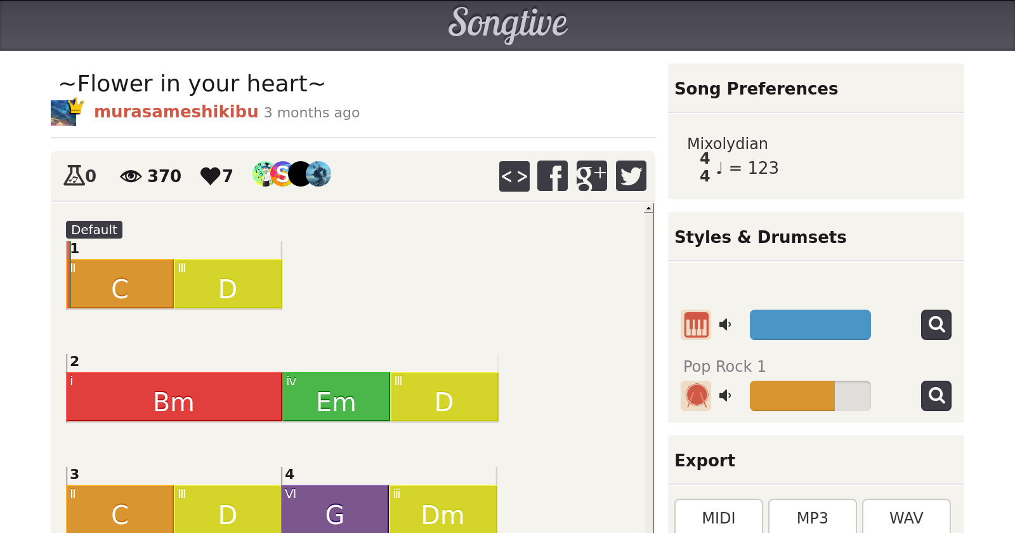Image resolution: width=1015 pixels, height=533 pixels.
Task: Click the embed code icon
Action: point(514,176)
